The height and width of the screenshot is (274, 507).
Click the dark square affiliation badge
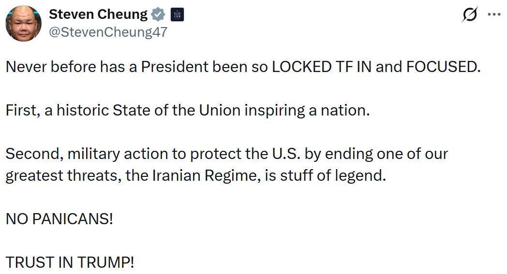pyautogui.click(x=177, y=14)
